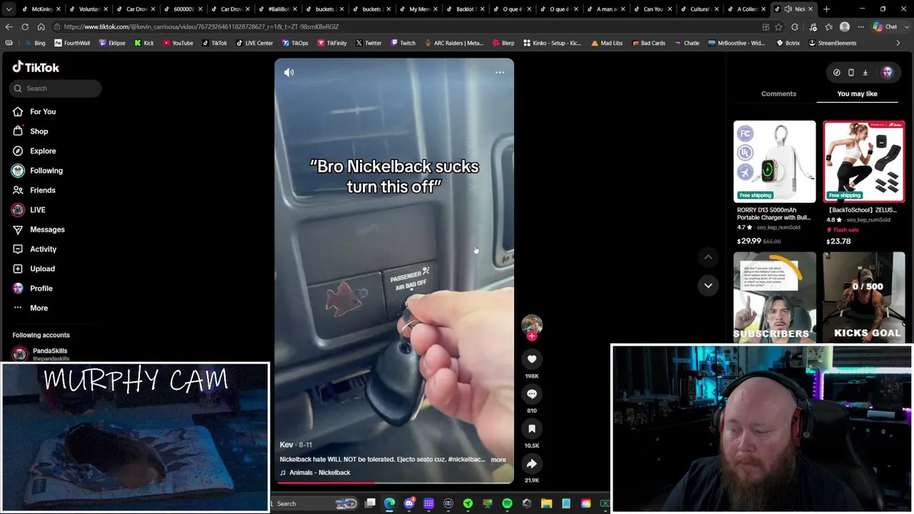Go to the previous video arrow
The image size is (914, 514).
[x=708, y=257]
